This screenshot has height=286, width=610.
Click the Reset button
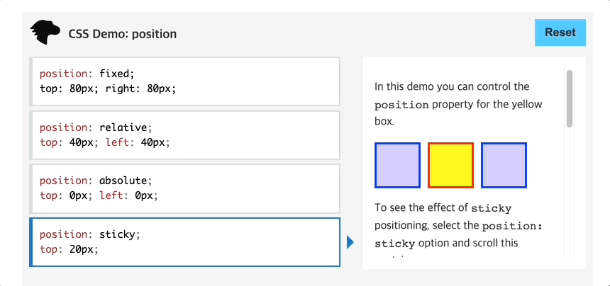560,33
